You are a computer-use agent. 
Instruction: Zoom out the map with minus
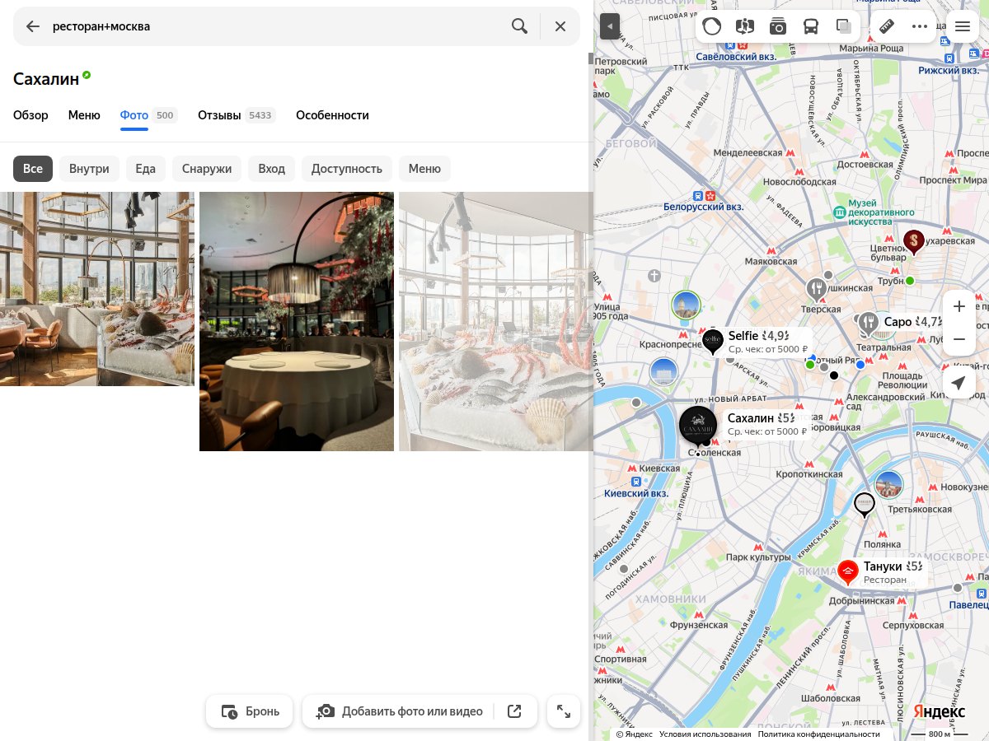[x=959, y=339]
